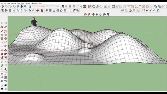The width and height of the screenshot is (167, 94).
Task: Adjust the shadow time of day slider
Action: tap(53, 6)
